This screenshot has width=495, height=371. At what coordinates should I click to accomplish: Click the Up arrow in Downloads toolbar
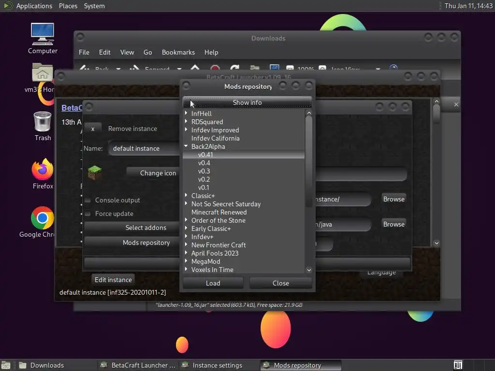tap(195, 68)
